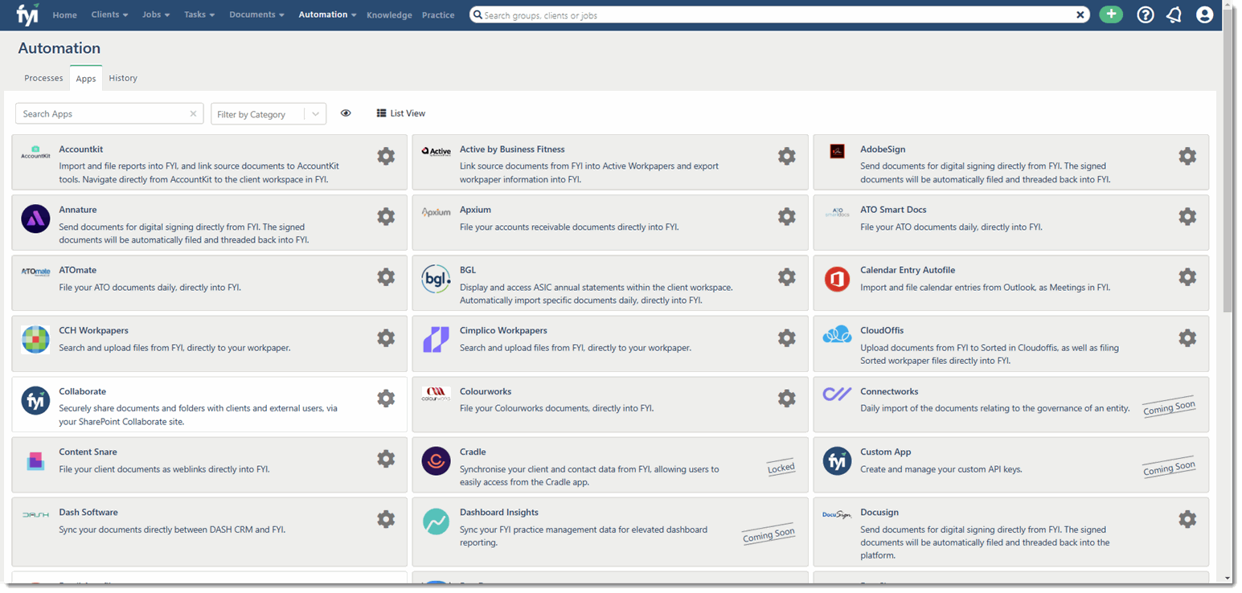Open AdobeSign settings gear

[1187, 156]
